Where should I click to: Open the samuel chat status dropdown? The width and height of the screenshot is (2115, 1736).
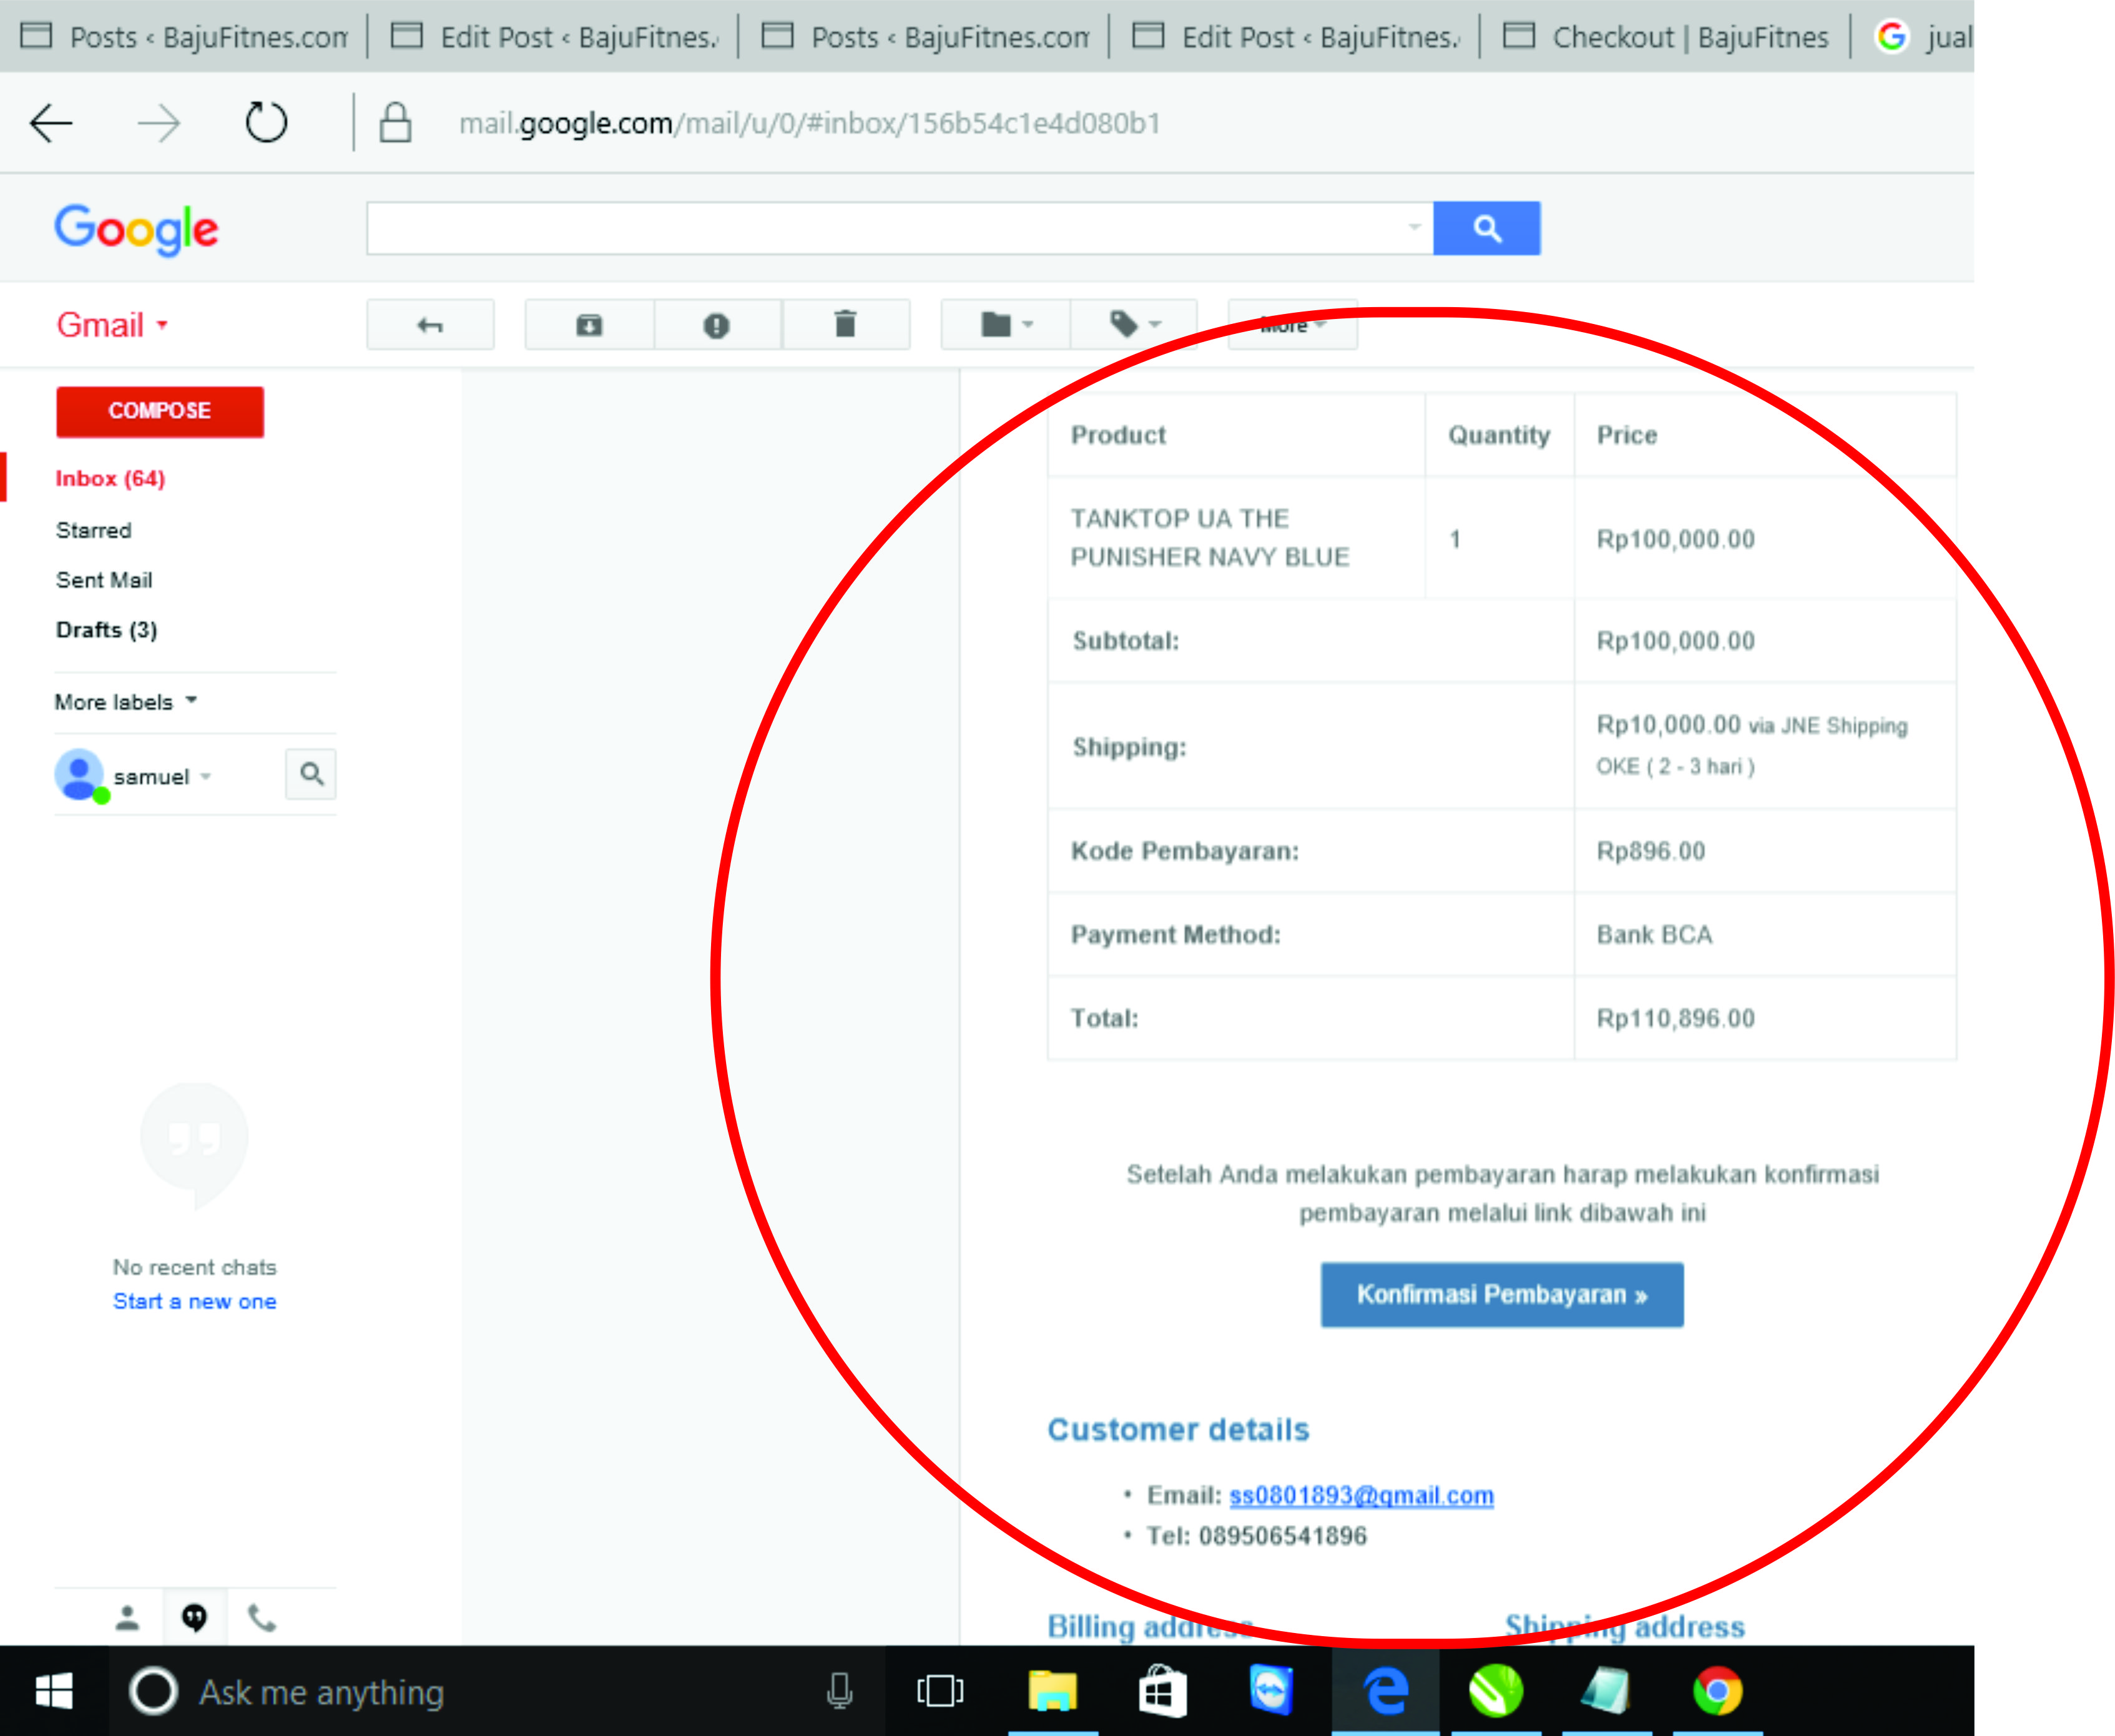(x=206, y=777)
